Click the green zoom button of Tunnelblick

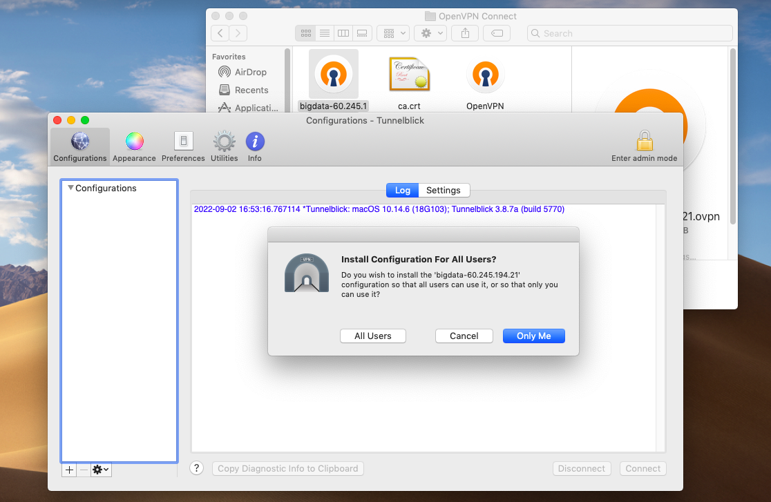point(85,120)
